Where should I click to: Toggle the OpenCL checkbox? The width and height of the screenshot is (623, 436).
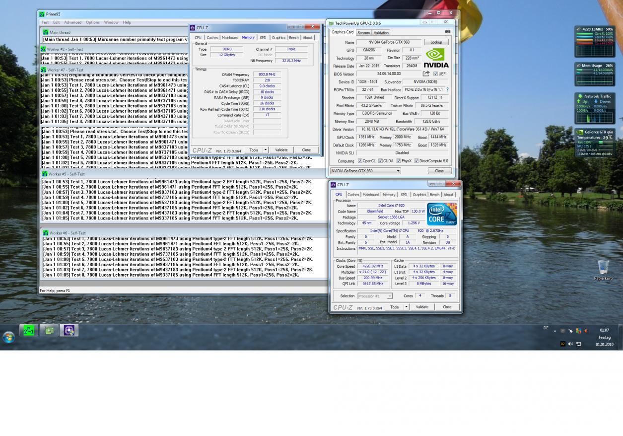[360, 161]
